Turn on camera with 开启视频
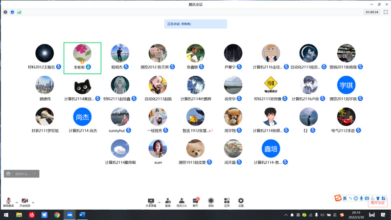Screen dimensions: 391x220 (x=24, y=202)
